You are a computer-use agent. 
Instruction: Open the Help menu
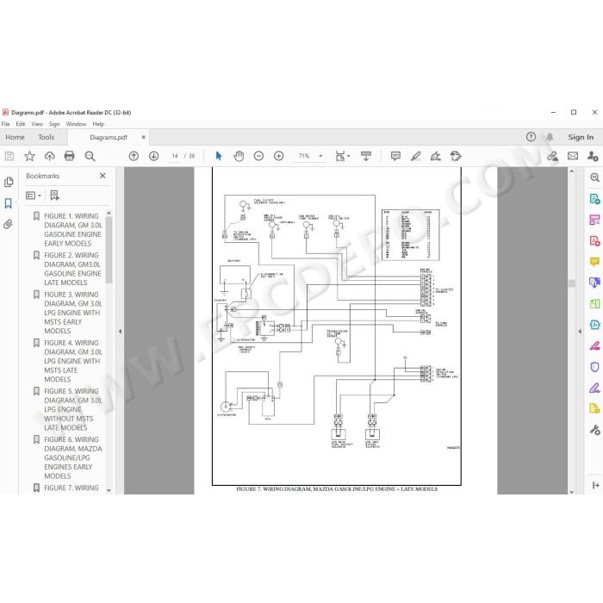pyautogui.click(x=98, y=124)
